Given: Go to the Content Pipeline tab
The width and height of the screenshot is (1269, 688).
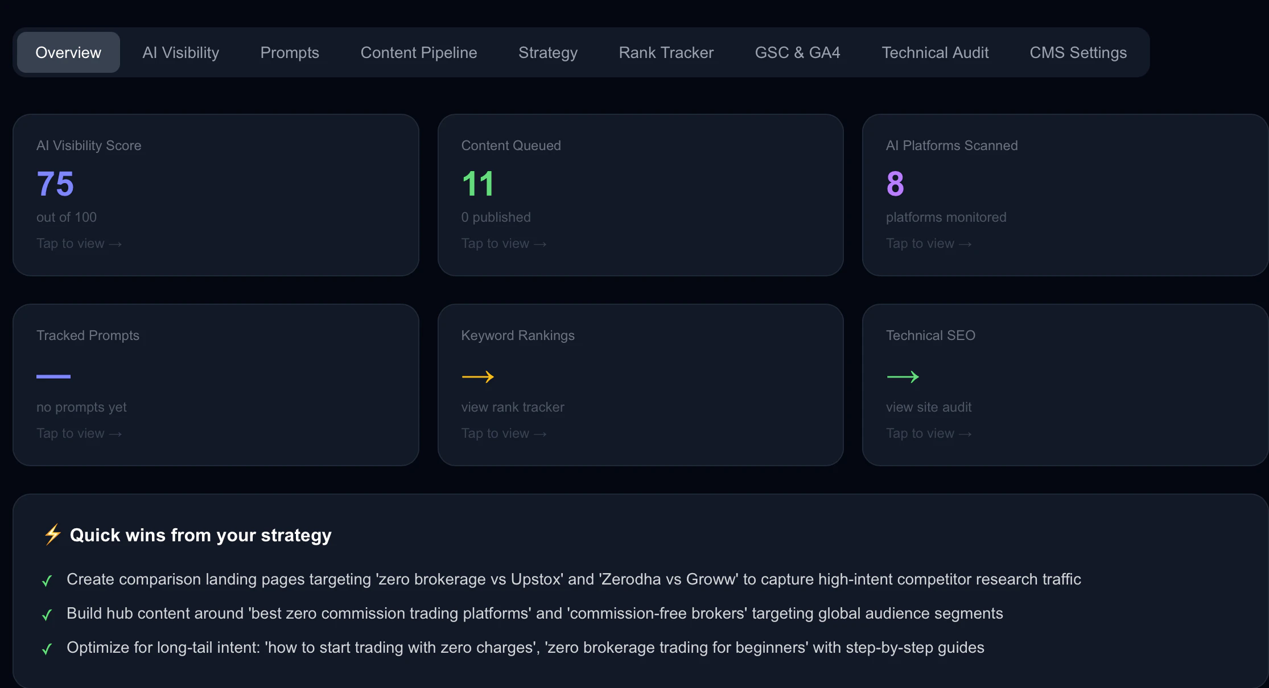Looking at the screenshot, I should point(419,52).
